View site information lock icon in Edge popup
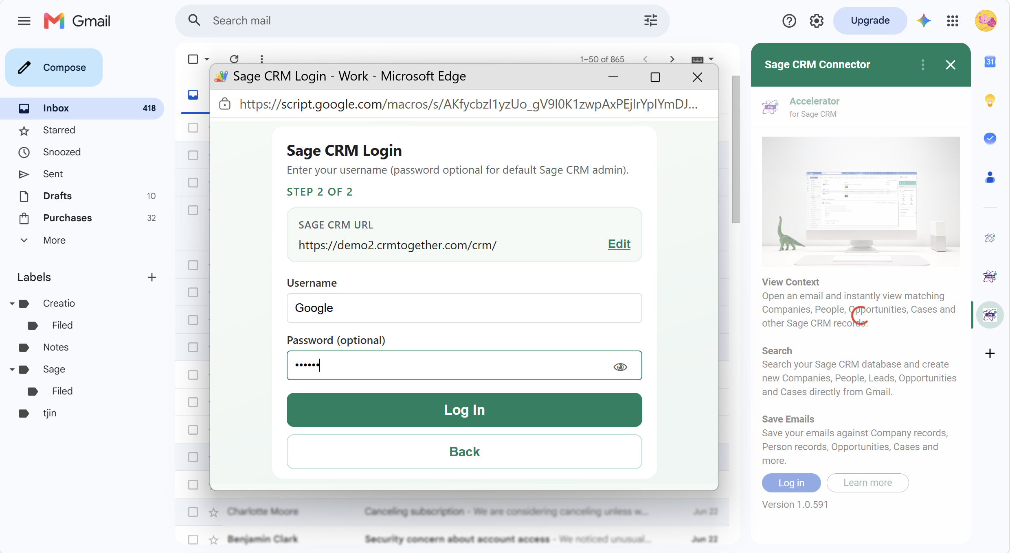Screen dimensions: 1010x553 tap(225, 104)
